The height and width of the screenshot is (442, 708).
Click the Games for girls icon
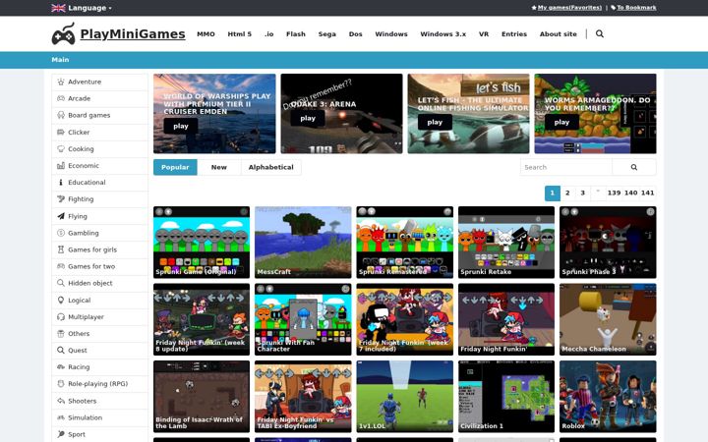[x=61, y=249]
